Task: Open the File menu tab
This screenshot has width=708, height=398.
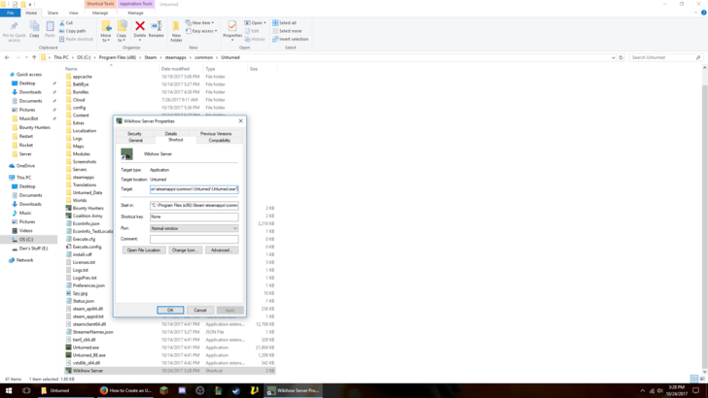Action: 10,13
